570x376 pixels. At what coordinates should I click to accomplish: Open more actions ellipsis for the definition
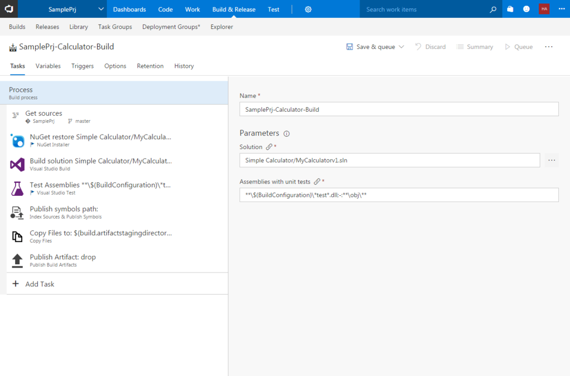point(548,47)
